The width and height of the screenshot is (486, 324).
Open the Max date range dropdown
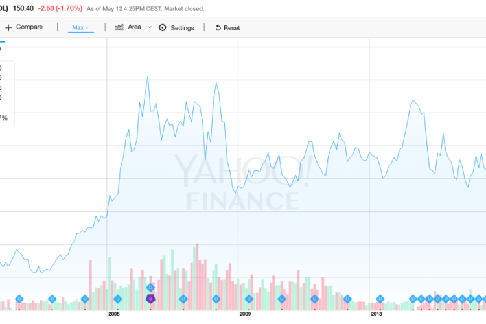[80, 28]
